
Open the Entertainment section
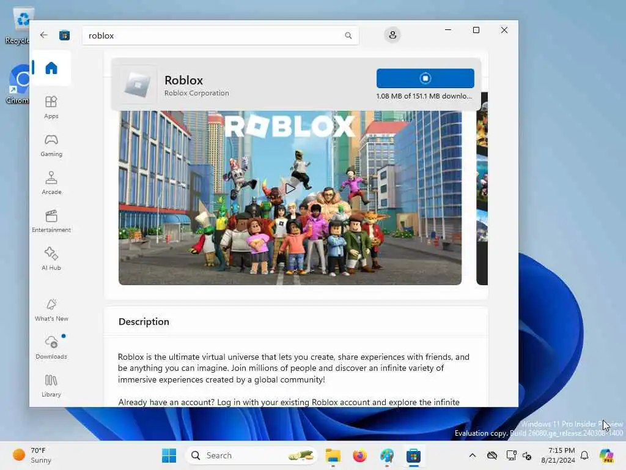(x=51, y=221)
